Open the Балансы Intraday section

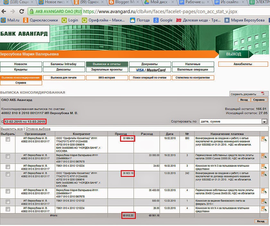(x=64, y=64)
